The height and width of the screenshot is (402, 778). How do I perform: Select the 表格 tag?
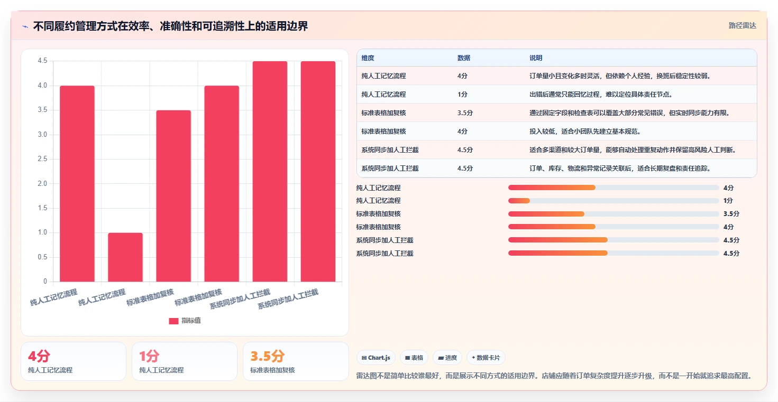(x=414, y=358)
